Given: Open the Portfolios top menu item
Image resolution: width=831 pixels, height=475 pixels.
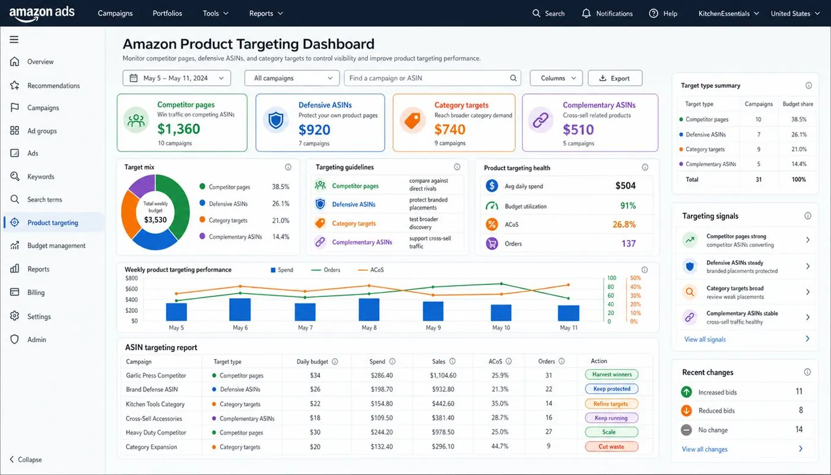Looking at the screenshot, I should [167, 13].
